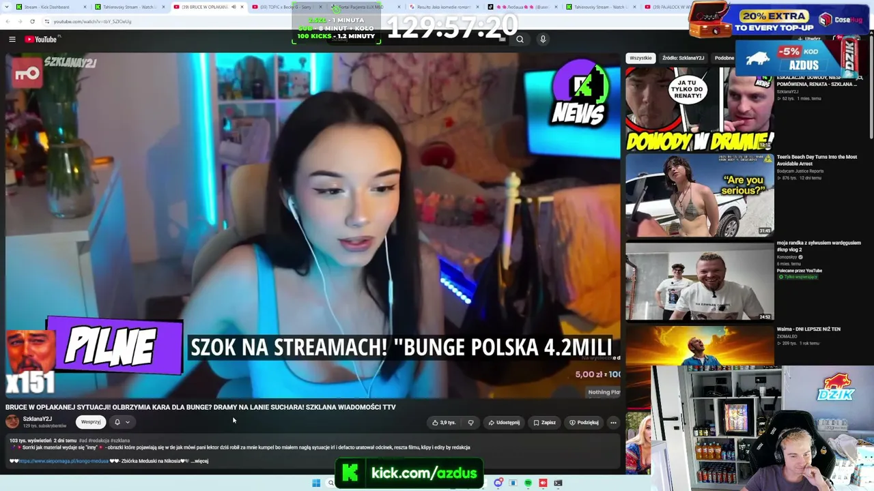The image size is (874, 491).
Task: Open 'moja randka z sylwusiem wardęgusiem' title
Action: (x=819, y=246)
